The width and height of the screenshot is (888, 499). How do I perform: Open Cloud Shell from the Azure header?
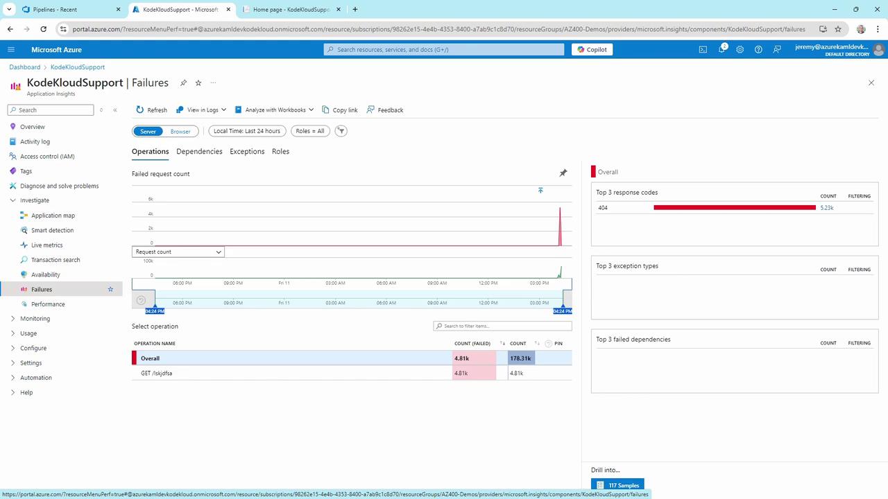coord(703,49)
